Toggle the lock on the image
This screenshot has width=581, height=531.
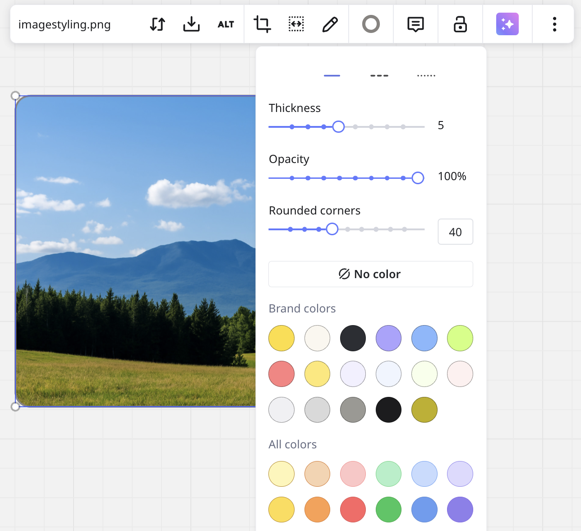[460, 24]
